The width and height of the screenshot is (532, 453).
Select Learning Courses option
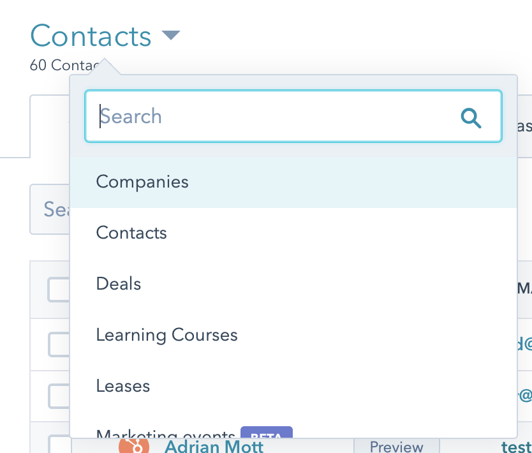[166, 334]
